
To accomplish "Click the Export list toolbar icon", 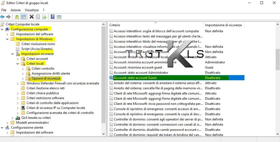I will pos(44,17).
